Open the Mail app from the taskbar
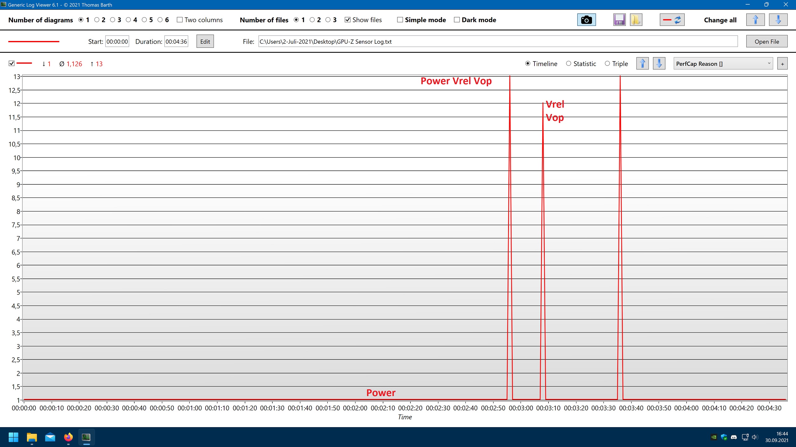Image resolution: width=796 pixels, height=447 pixels. [50, 437]
